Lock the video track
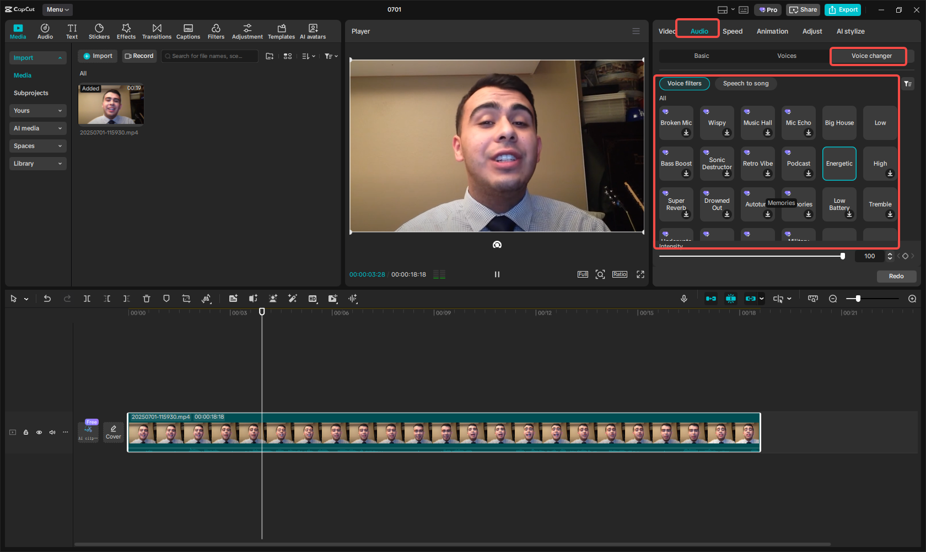The height and width of the screenshot is (552, 926). 26,432
